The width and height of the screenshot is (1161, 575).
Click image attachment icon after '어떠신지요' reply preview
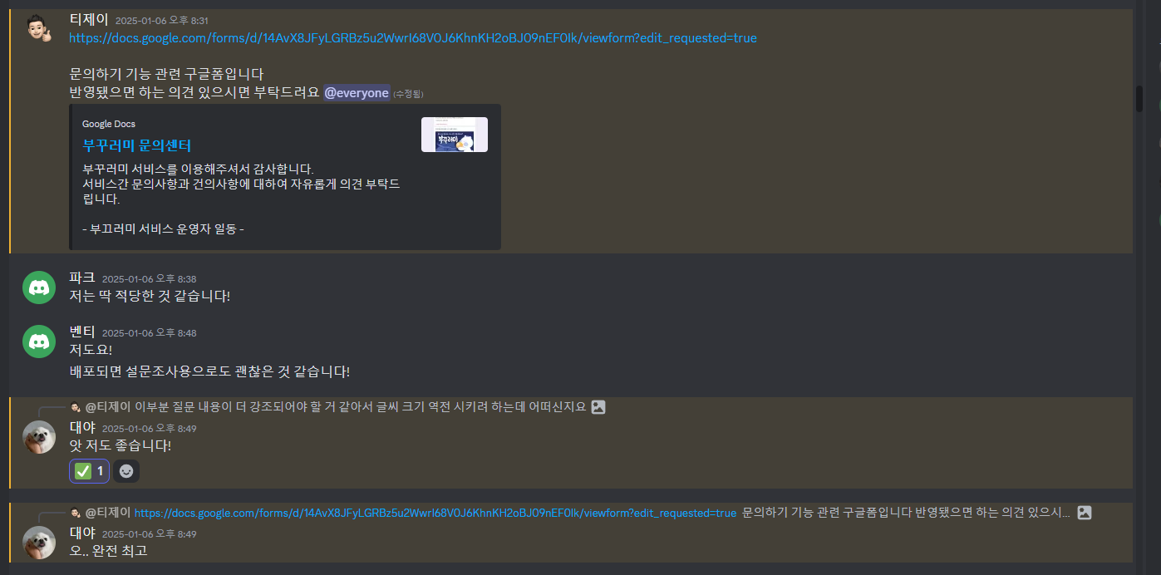point(598,407)
